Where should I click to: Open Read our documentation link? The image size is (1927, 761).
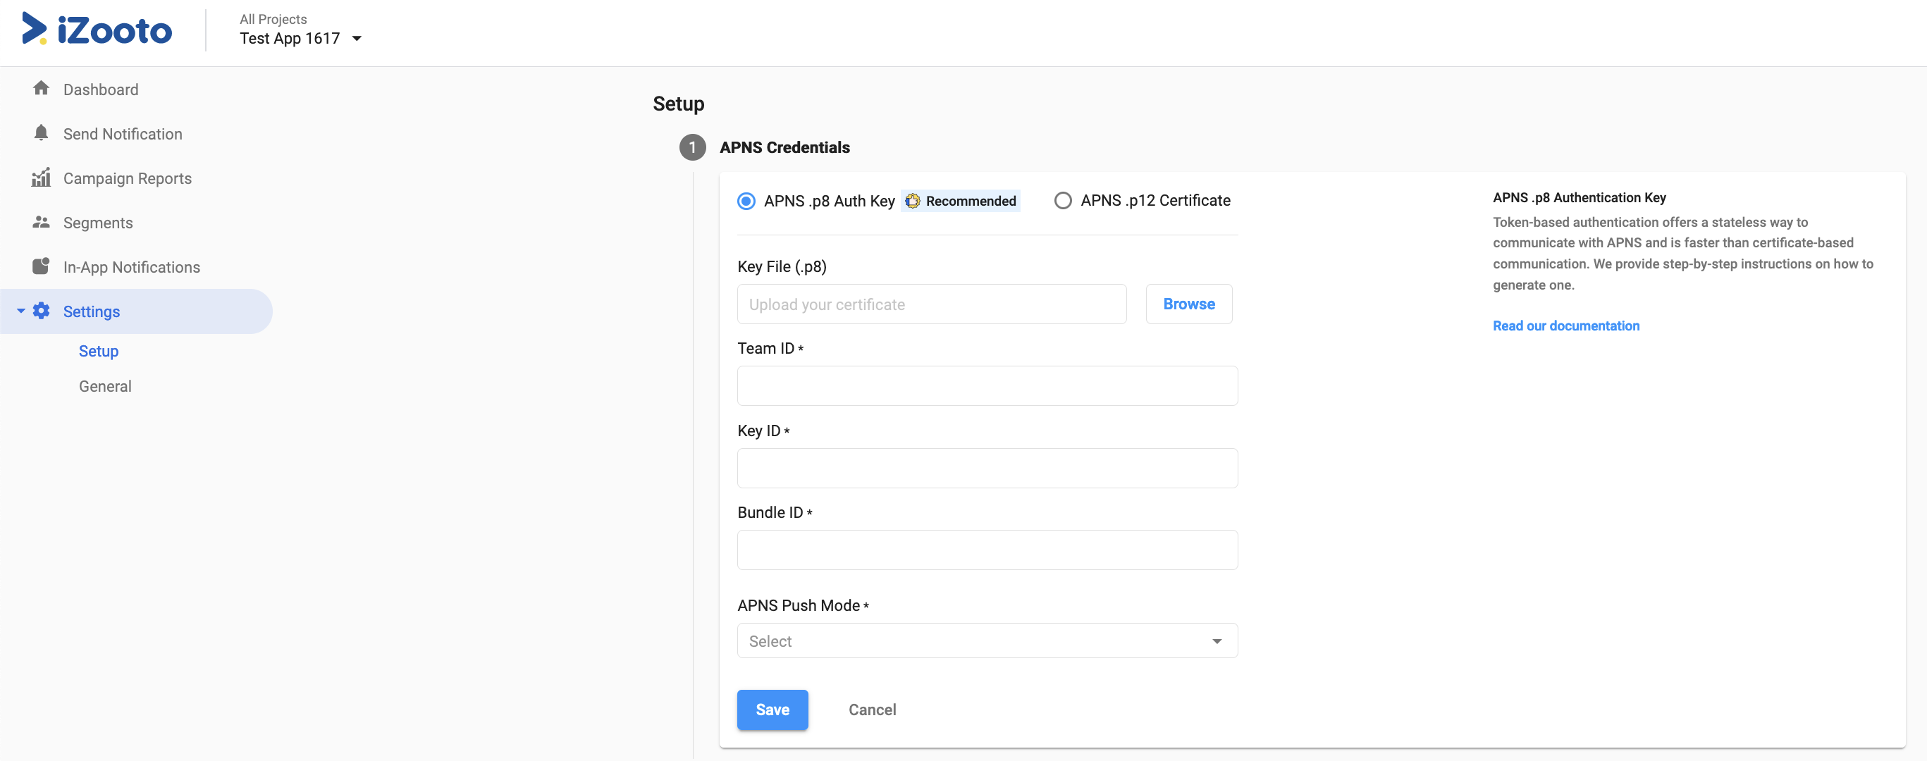tap(1565, 325)
